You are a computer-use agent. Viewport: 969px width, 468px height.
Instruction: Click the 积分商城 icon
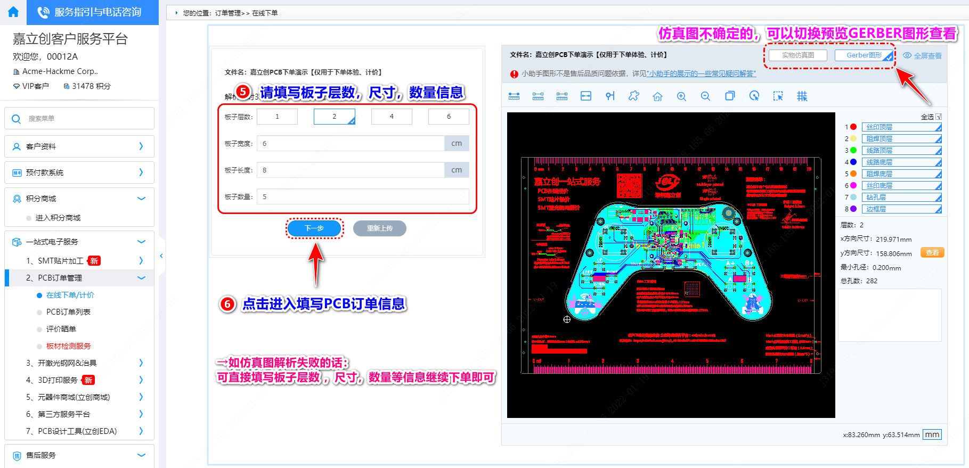coord(17,199)
